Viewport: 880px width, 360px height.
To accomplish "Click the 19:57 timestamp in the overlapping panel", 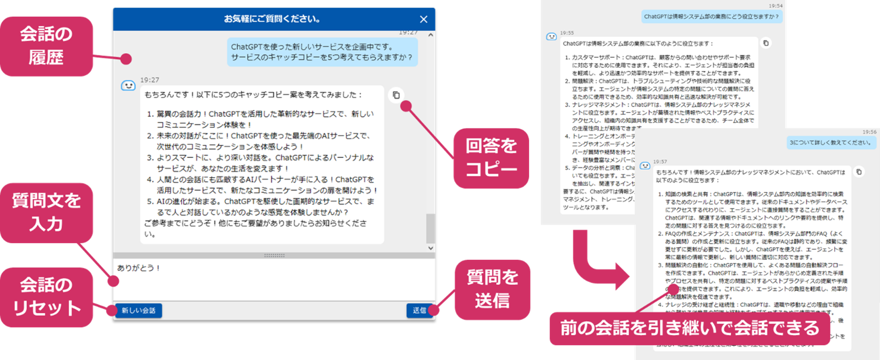I will [x=660, y=162].
